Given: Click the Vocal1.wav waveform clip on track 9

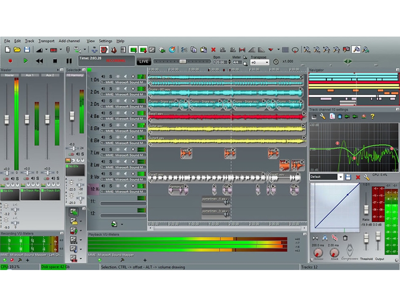Looking at the screenshot, I should pos(208,177).
